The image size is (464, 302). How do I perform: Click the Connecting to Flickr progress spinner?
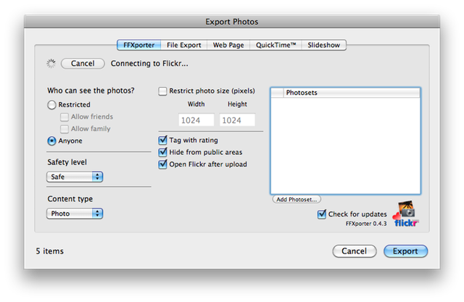pos(51,64)
